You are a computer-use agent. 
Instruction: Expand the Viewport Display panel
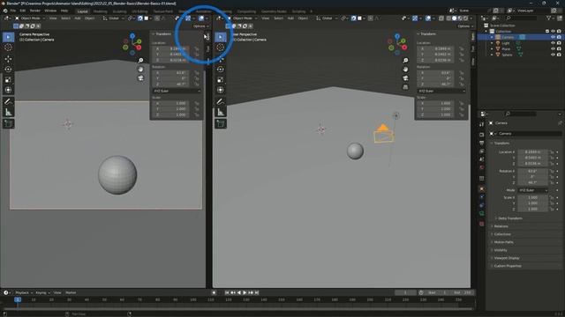pos(507,258)
